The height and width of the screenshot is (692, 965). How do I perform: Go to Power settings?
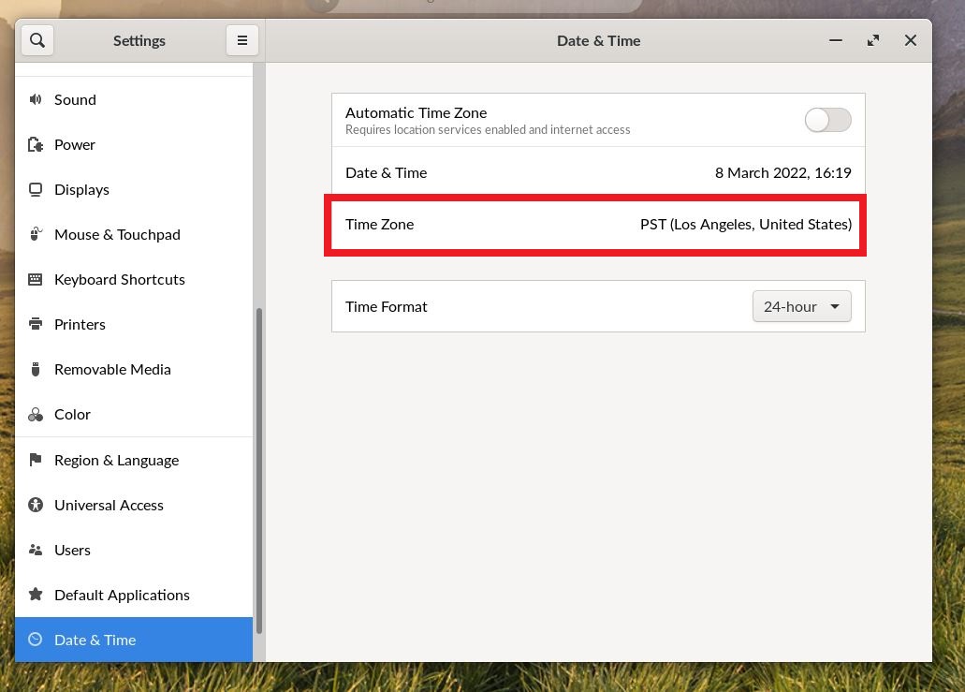coord(134,145)
